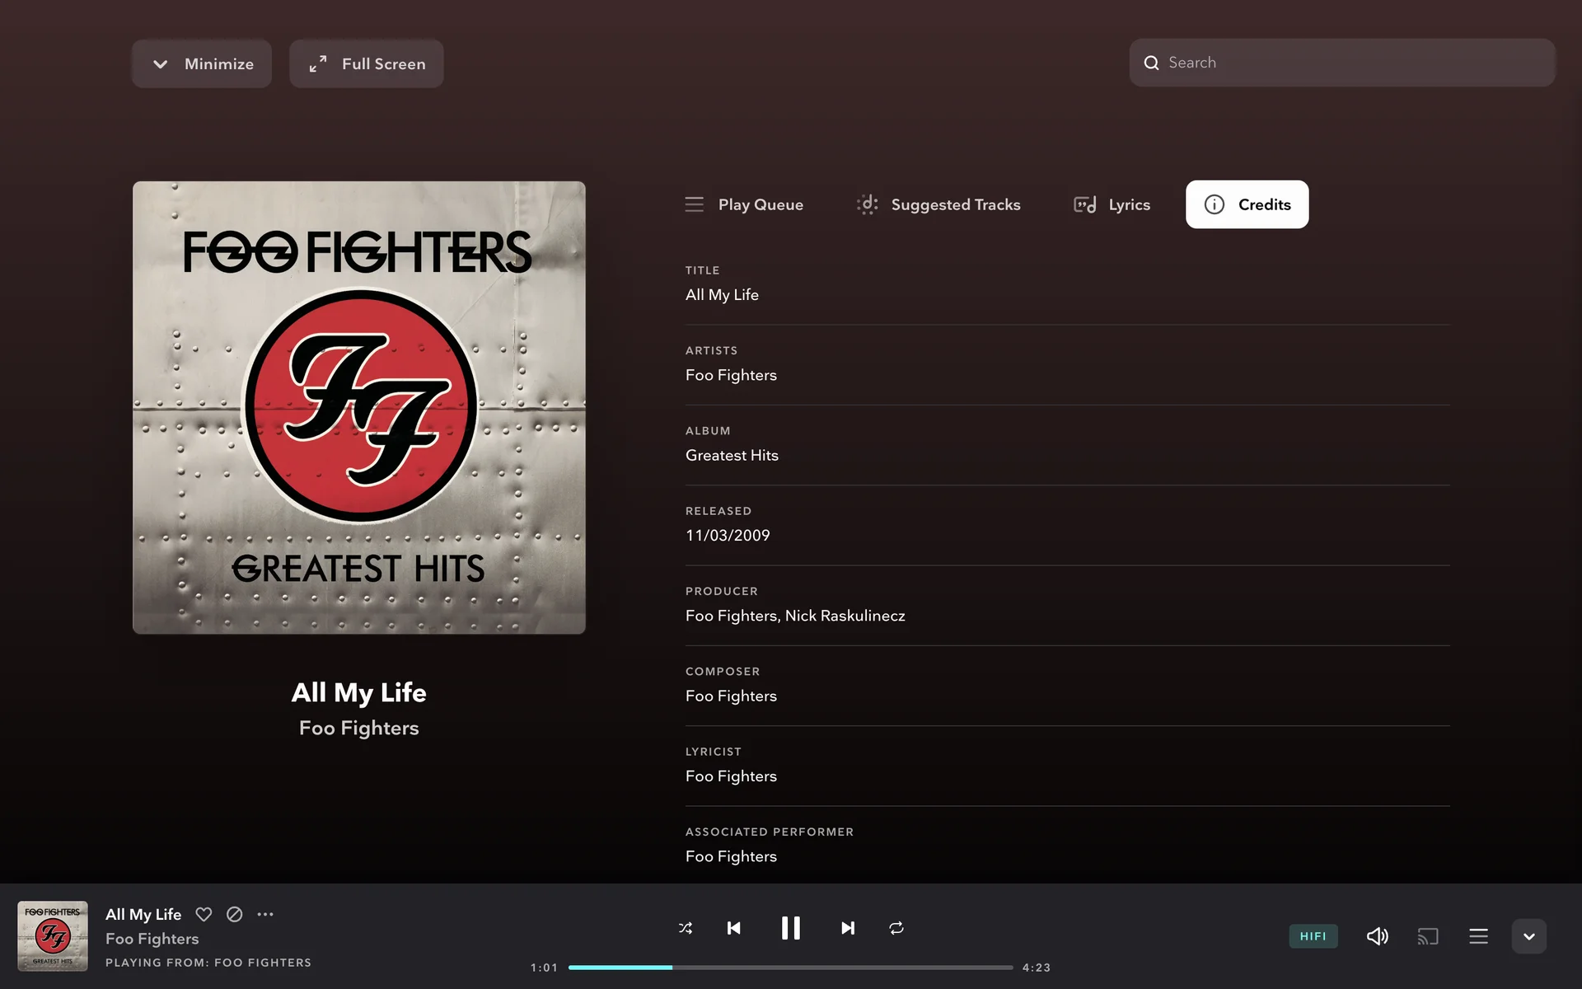Open the Lyrics tab
Screen dimensions: 1582x989
pos(1112,204)
